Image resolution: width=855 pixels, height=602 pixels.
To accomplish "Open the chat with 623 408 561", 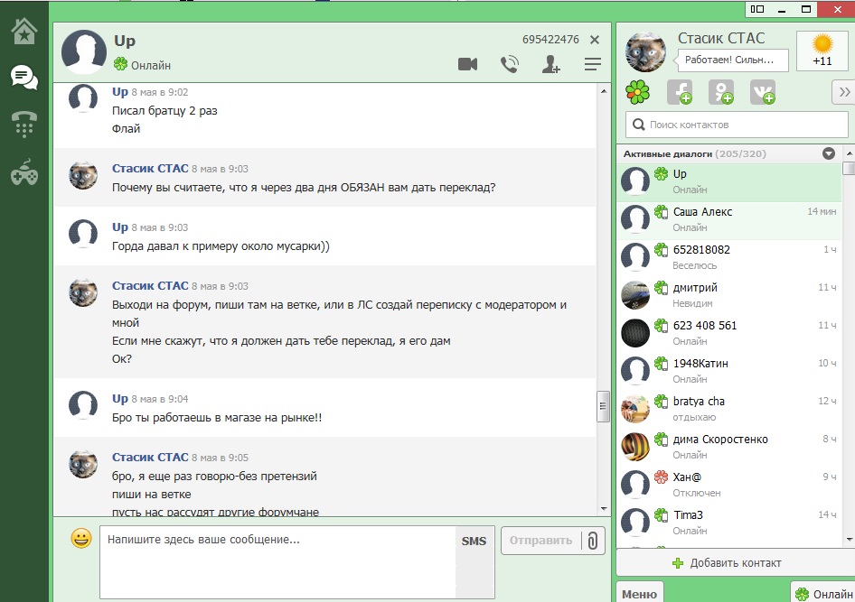I will click(x=729, y=333).
